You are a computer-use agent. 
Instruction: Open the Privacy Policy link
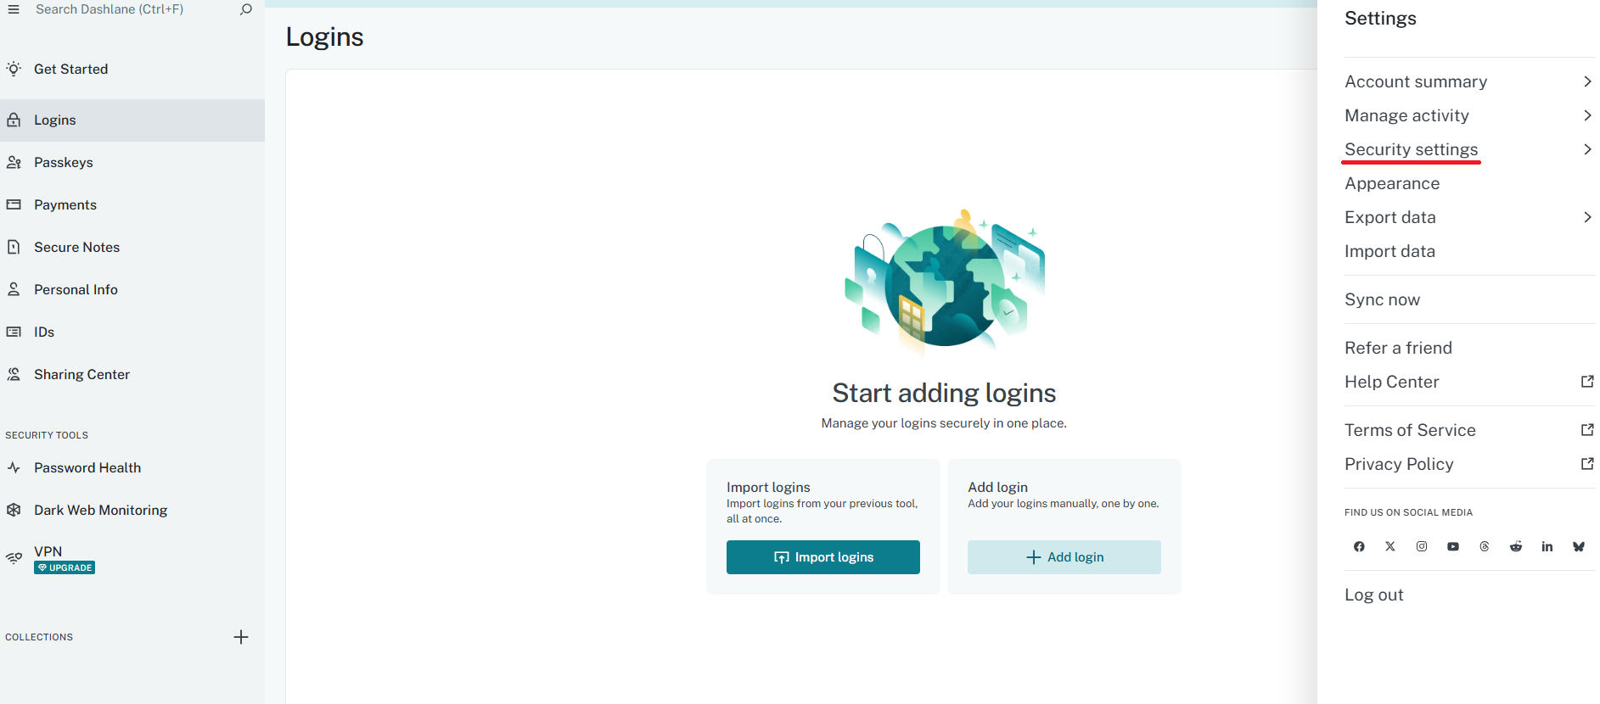click(x=1399, y=464)
